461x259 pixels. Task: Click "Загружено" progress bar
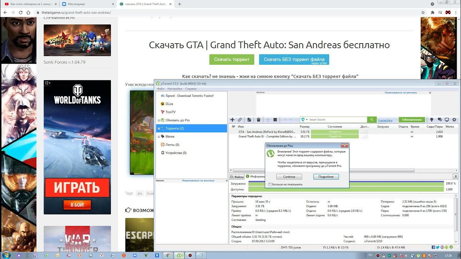[346, 183]
